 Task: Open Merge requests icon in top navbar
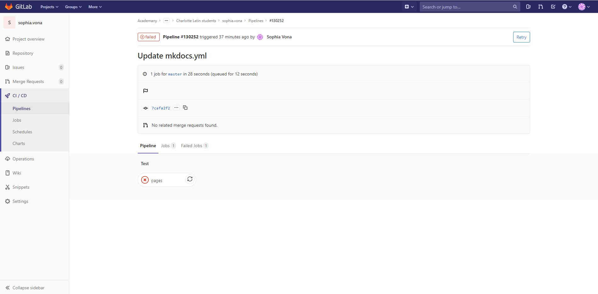tap(540, 7)
